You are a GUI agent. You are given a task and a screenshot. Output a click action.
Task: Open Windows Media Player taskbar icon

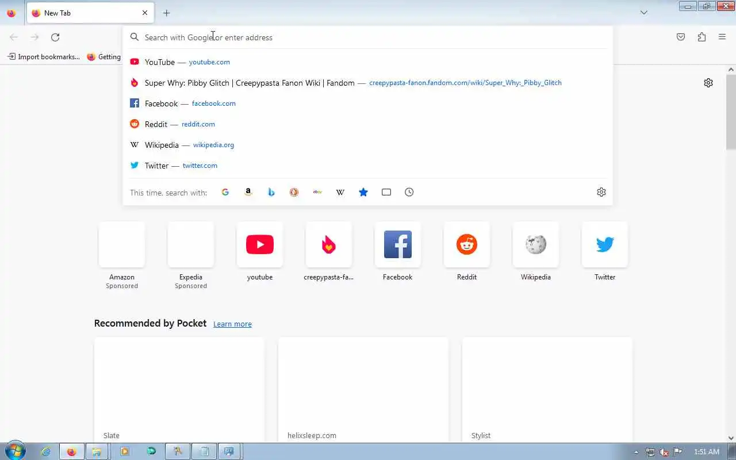pos(124,451)
